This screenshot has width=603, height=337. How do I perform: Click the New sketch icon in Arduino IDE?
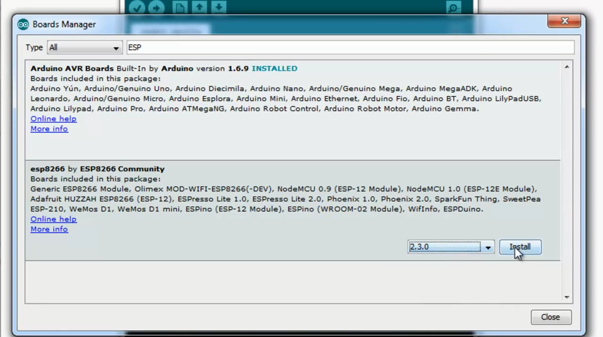[x=179, y=7]
